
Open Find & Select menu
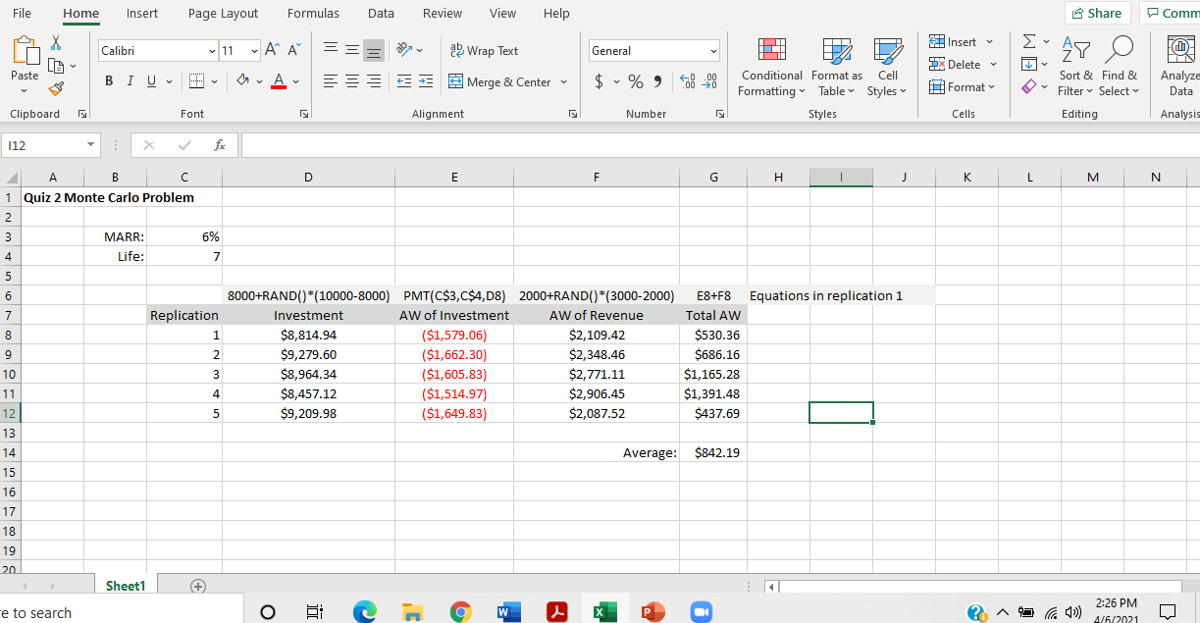[1120, 67]
